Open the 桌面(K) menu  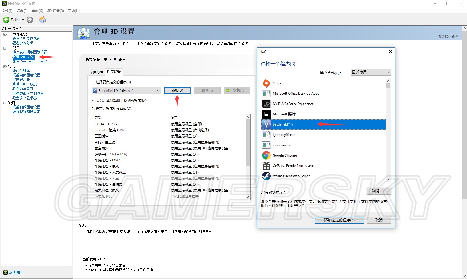(x=37, y=11)
